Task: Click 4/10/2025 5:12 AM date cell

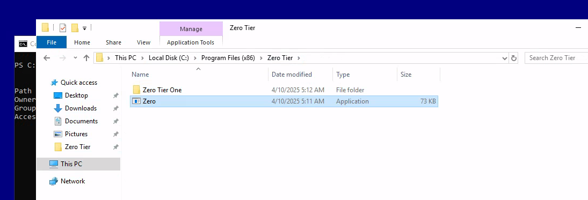Action: 297,90
